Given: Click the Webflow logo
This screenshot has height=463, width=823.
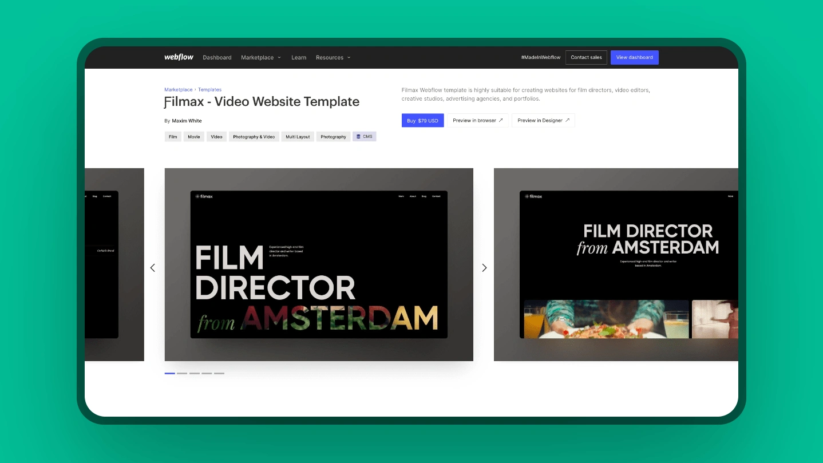Looking at the screenshot, I should tap(179, 57).
